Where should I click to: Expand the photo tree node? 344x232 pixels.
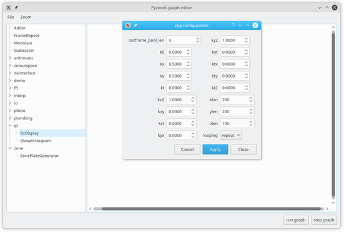[10, 111]
